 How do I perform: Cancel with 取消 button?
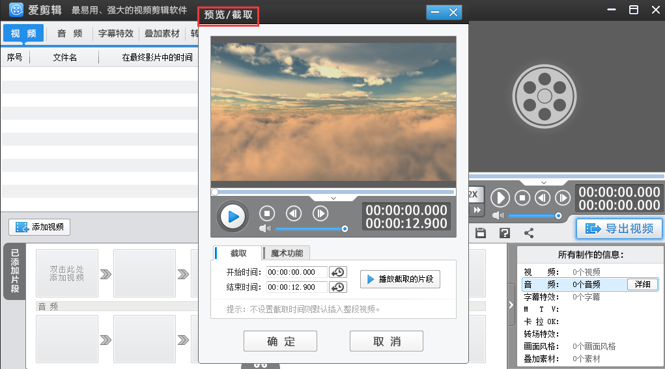386,341
